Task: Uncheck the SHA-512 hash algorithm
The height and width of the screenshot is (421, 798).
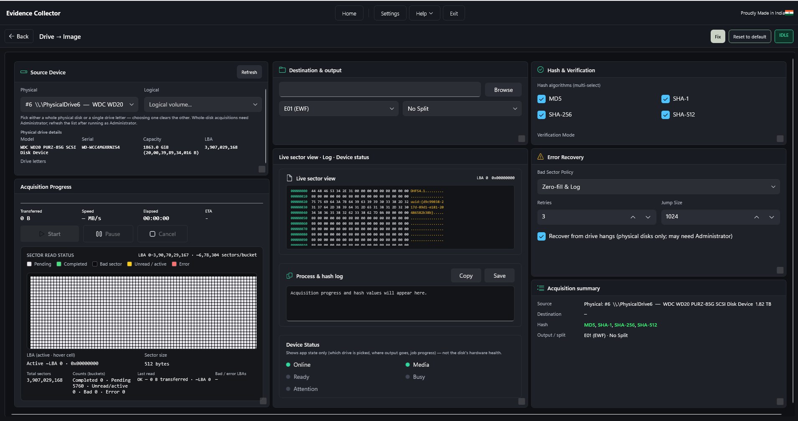Action: point(666,115)
